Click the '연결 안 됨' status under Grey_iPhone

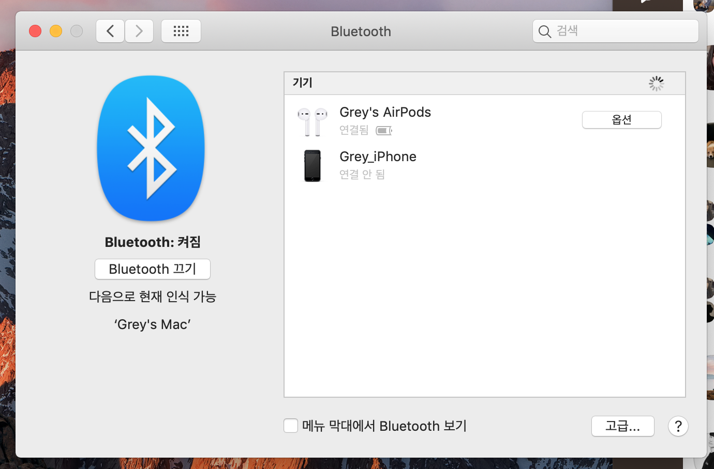[x=362, y=175]
